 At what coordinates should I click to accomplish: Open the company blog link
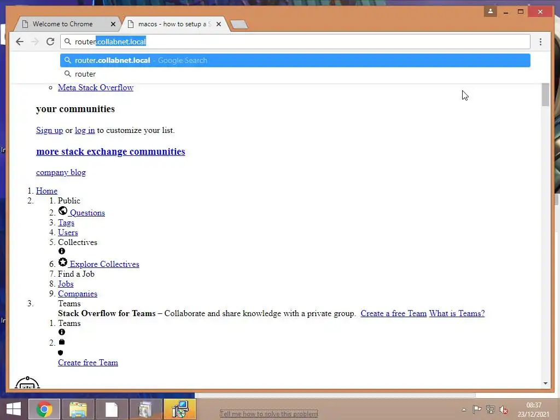pos(61,172)
